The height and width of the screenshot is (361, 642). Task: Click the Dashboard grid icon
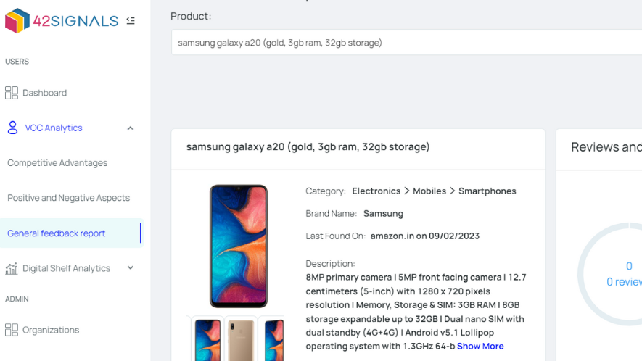(11, 93)
